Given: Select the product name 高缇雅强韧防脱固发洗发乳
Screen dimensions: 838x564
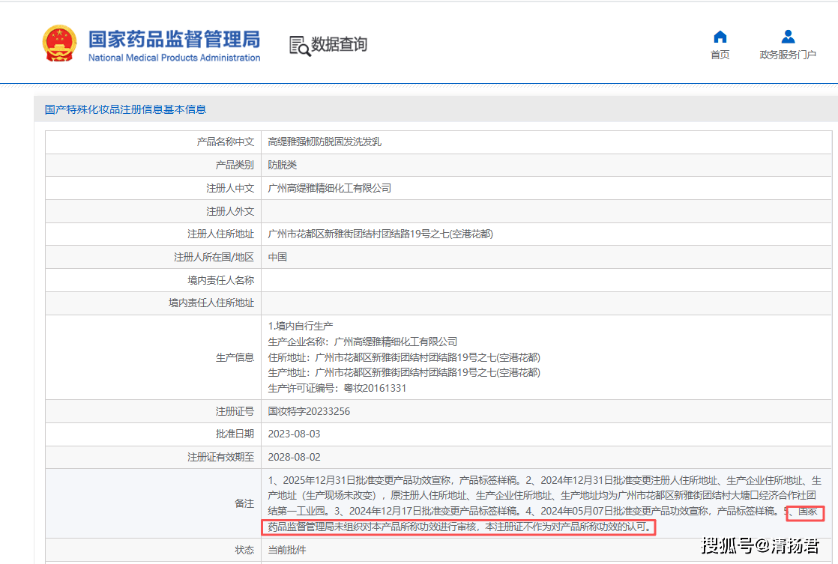Looking at the screenshot, I should (x=325, y=142).
